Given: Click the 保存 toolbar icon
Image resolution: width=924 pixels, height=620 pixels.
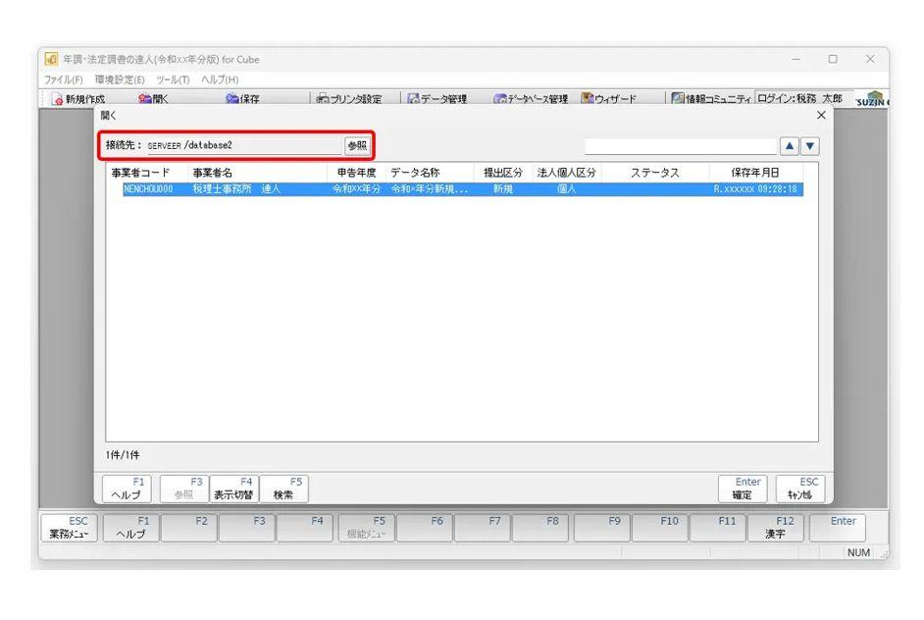Looking at the screenshot, I should tap(242, 99).
